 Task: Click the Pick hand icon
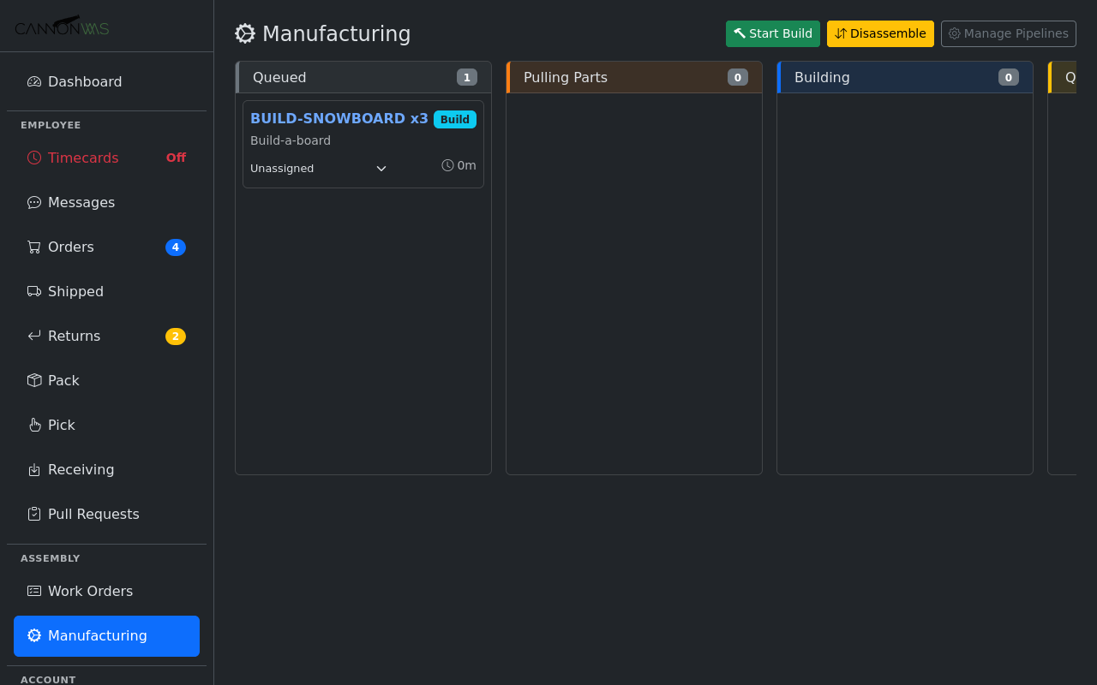(34, 426)
